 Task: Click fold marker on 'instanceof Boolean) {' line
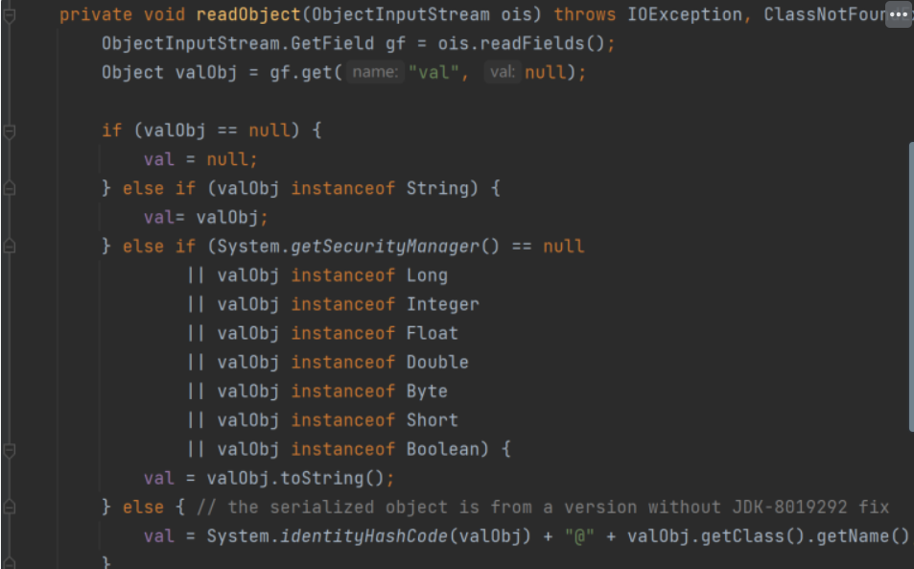(10, 449)
